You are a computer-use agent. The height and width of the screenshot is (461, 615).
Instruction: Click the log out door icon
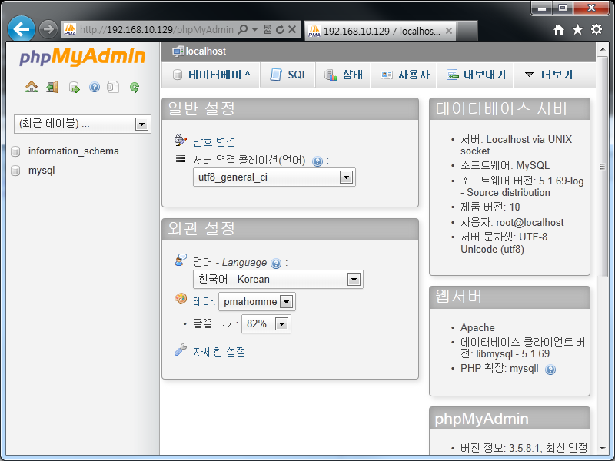tap(52, 87)
